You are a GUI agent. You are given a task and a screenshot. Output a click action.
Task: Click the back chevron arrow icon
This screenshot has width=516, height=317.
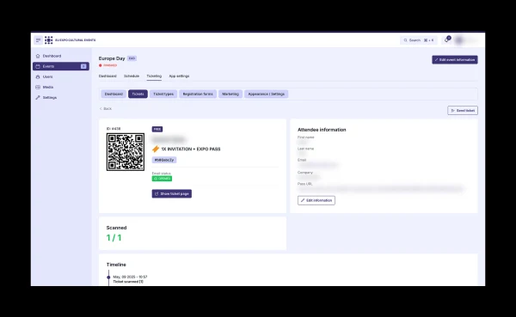(101, 108)
